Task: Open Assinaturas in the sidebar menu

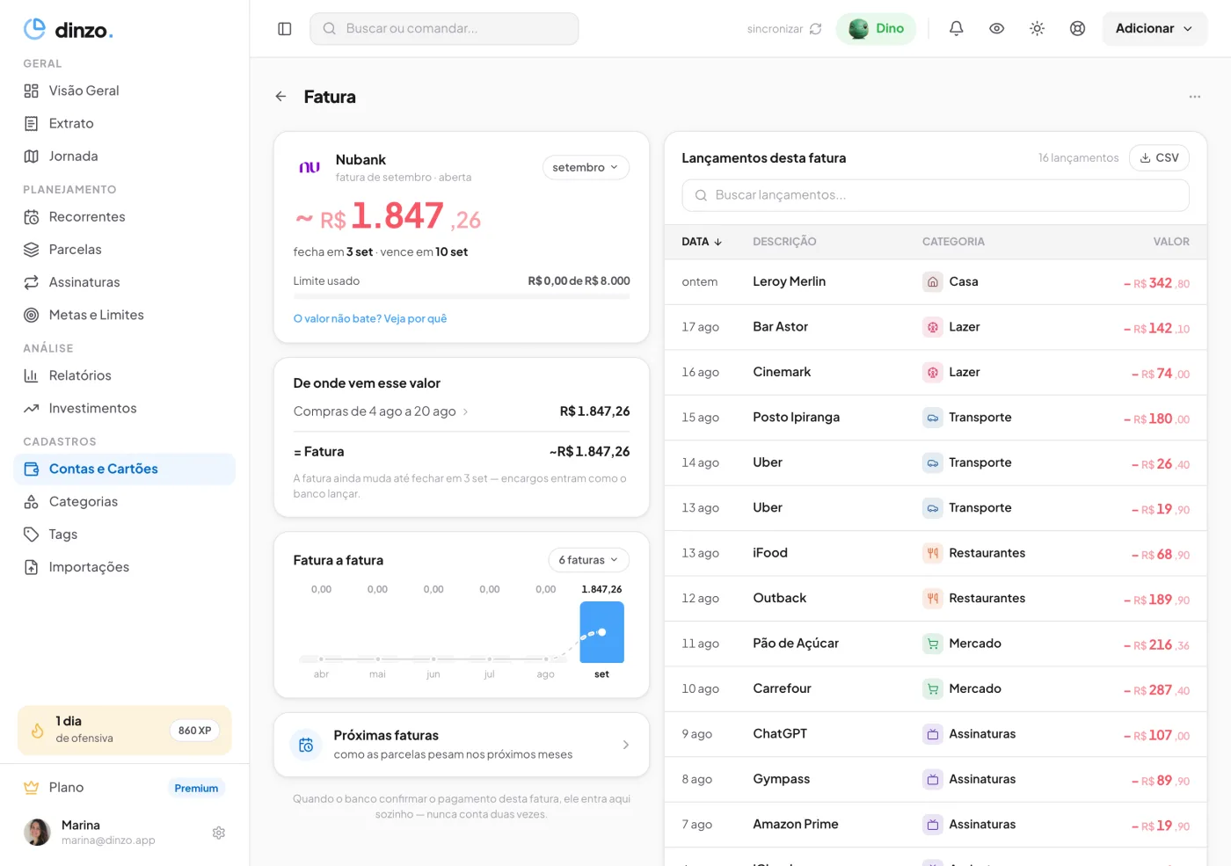Action: [x=125, y=282]
